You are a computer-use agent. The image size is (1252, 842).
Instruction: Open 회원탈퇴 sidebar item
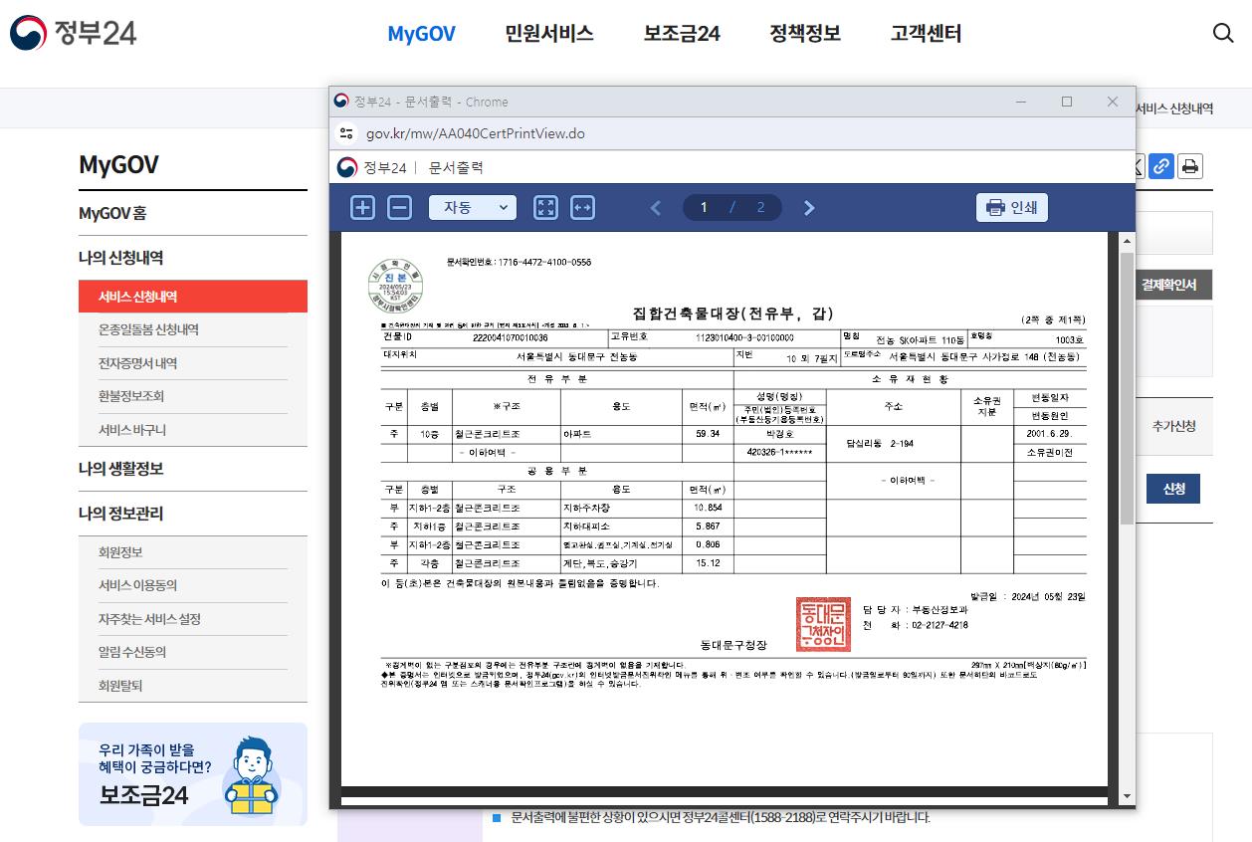120,686
